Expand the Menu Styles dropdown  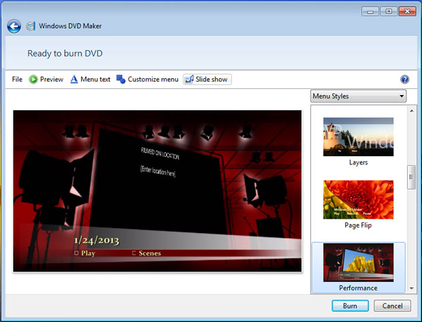coord(358,96)
